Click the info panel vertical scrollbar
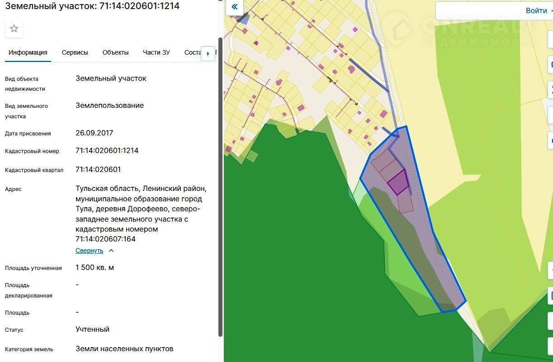Screen dimensions: 553x362 click(x=220, y=181)
